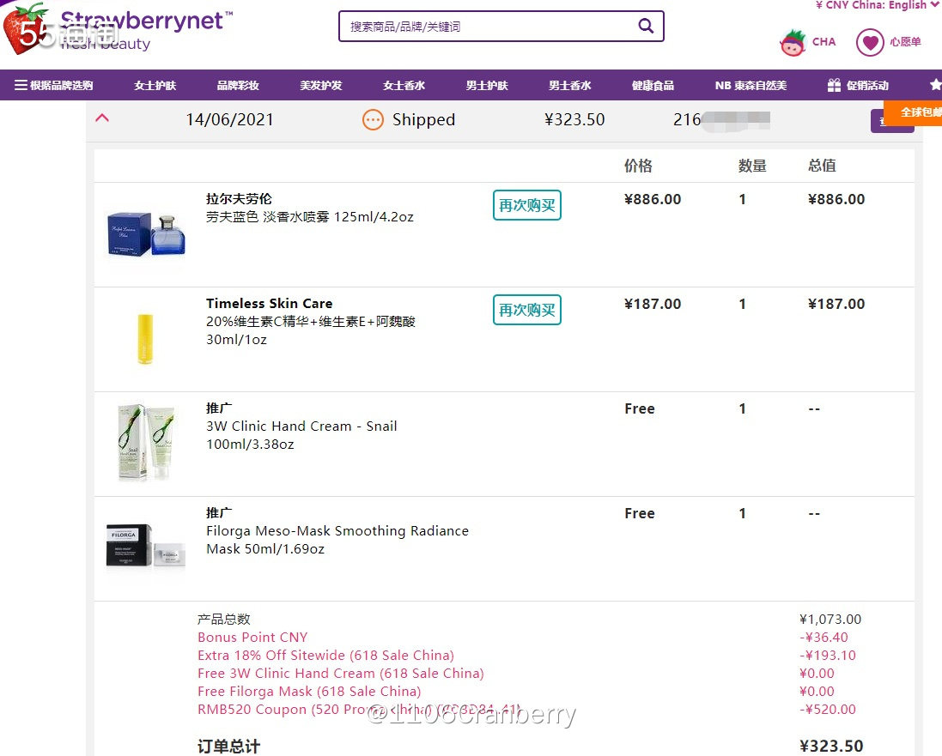Click the Bonus Point CNY line
Screen dimensions: 942x756
click(x=252, y=637)
